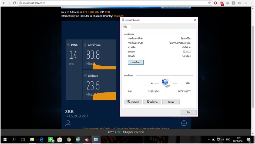Open Microsoft Store from the taskbar
The image size is (255, 144).
[x=59, y=140]
